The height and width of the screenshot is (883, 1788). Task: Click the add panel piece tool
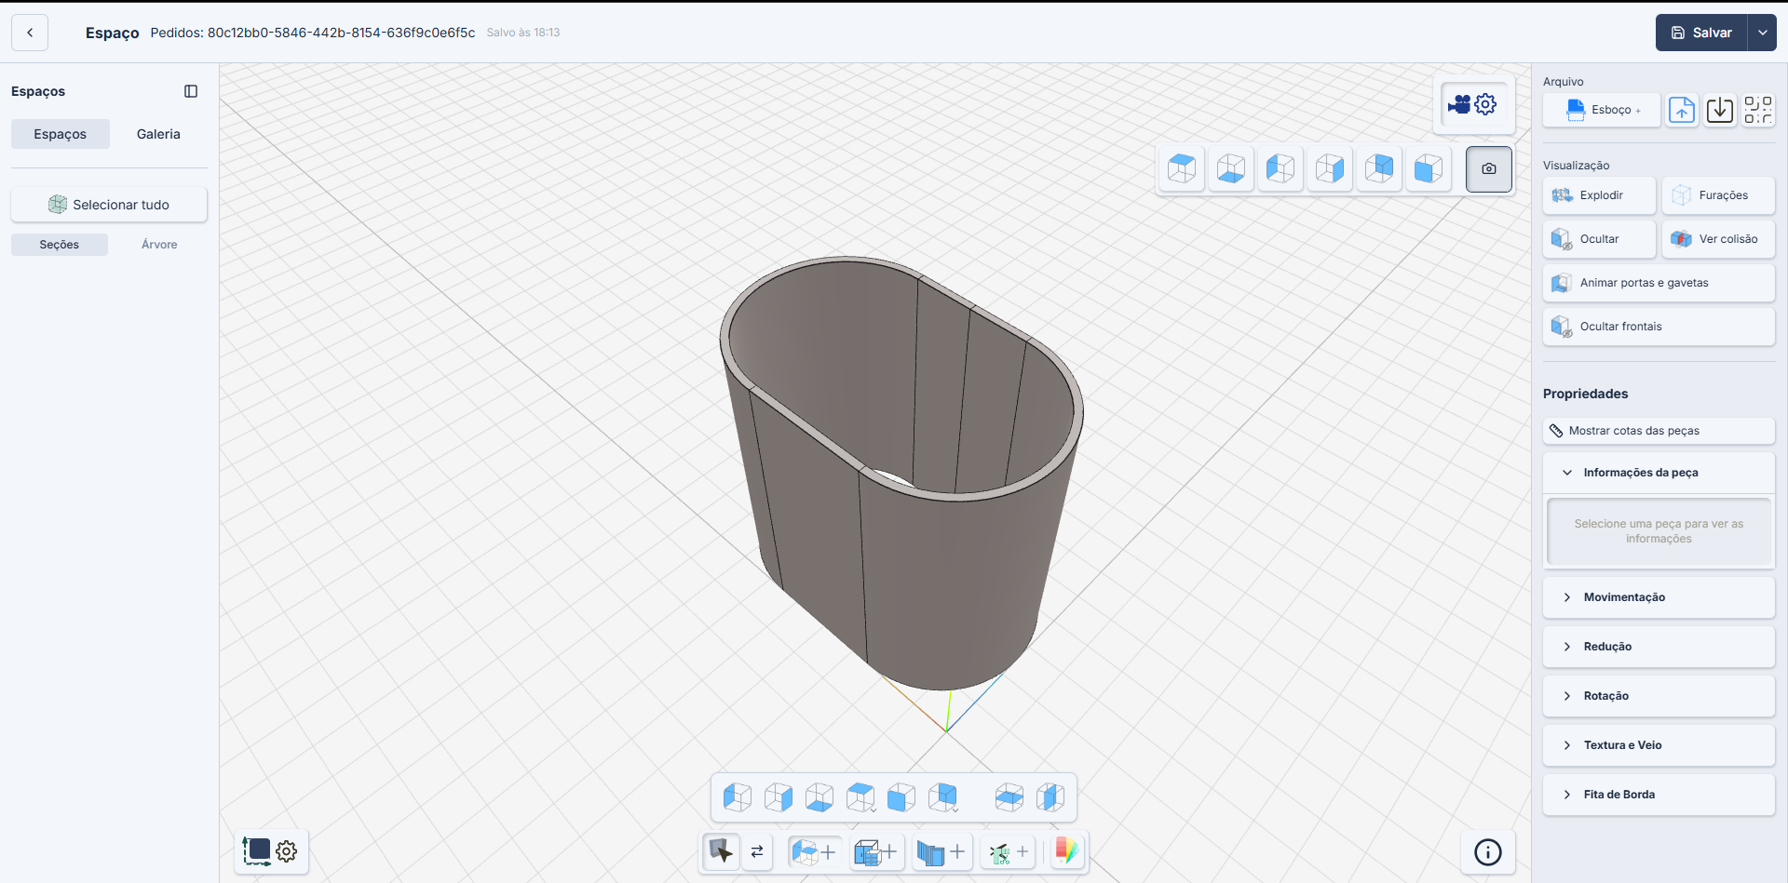[x=813, y=851]
